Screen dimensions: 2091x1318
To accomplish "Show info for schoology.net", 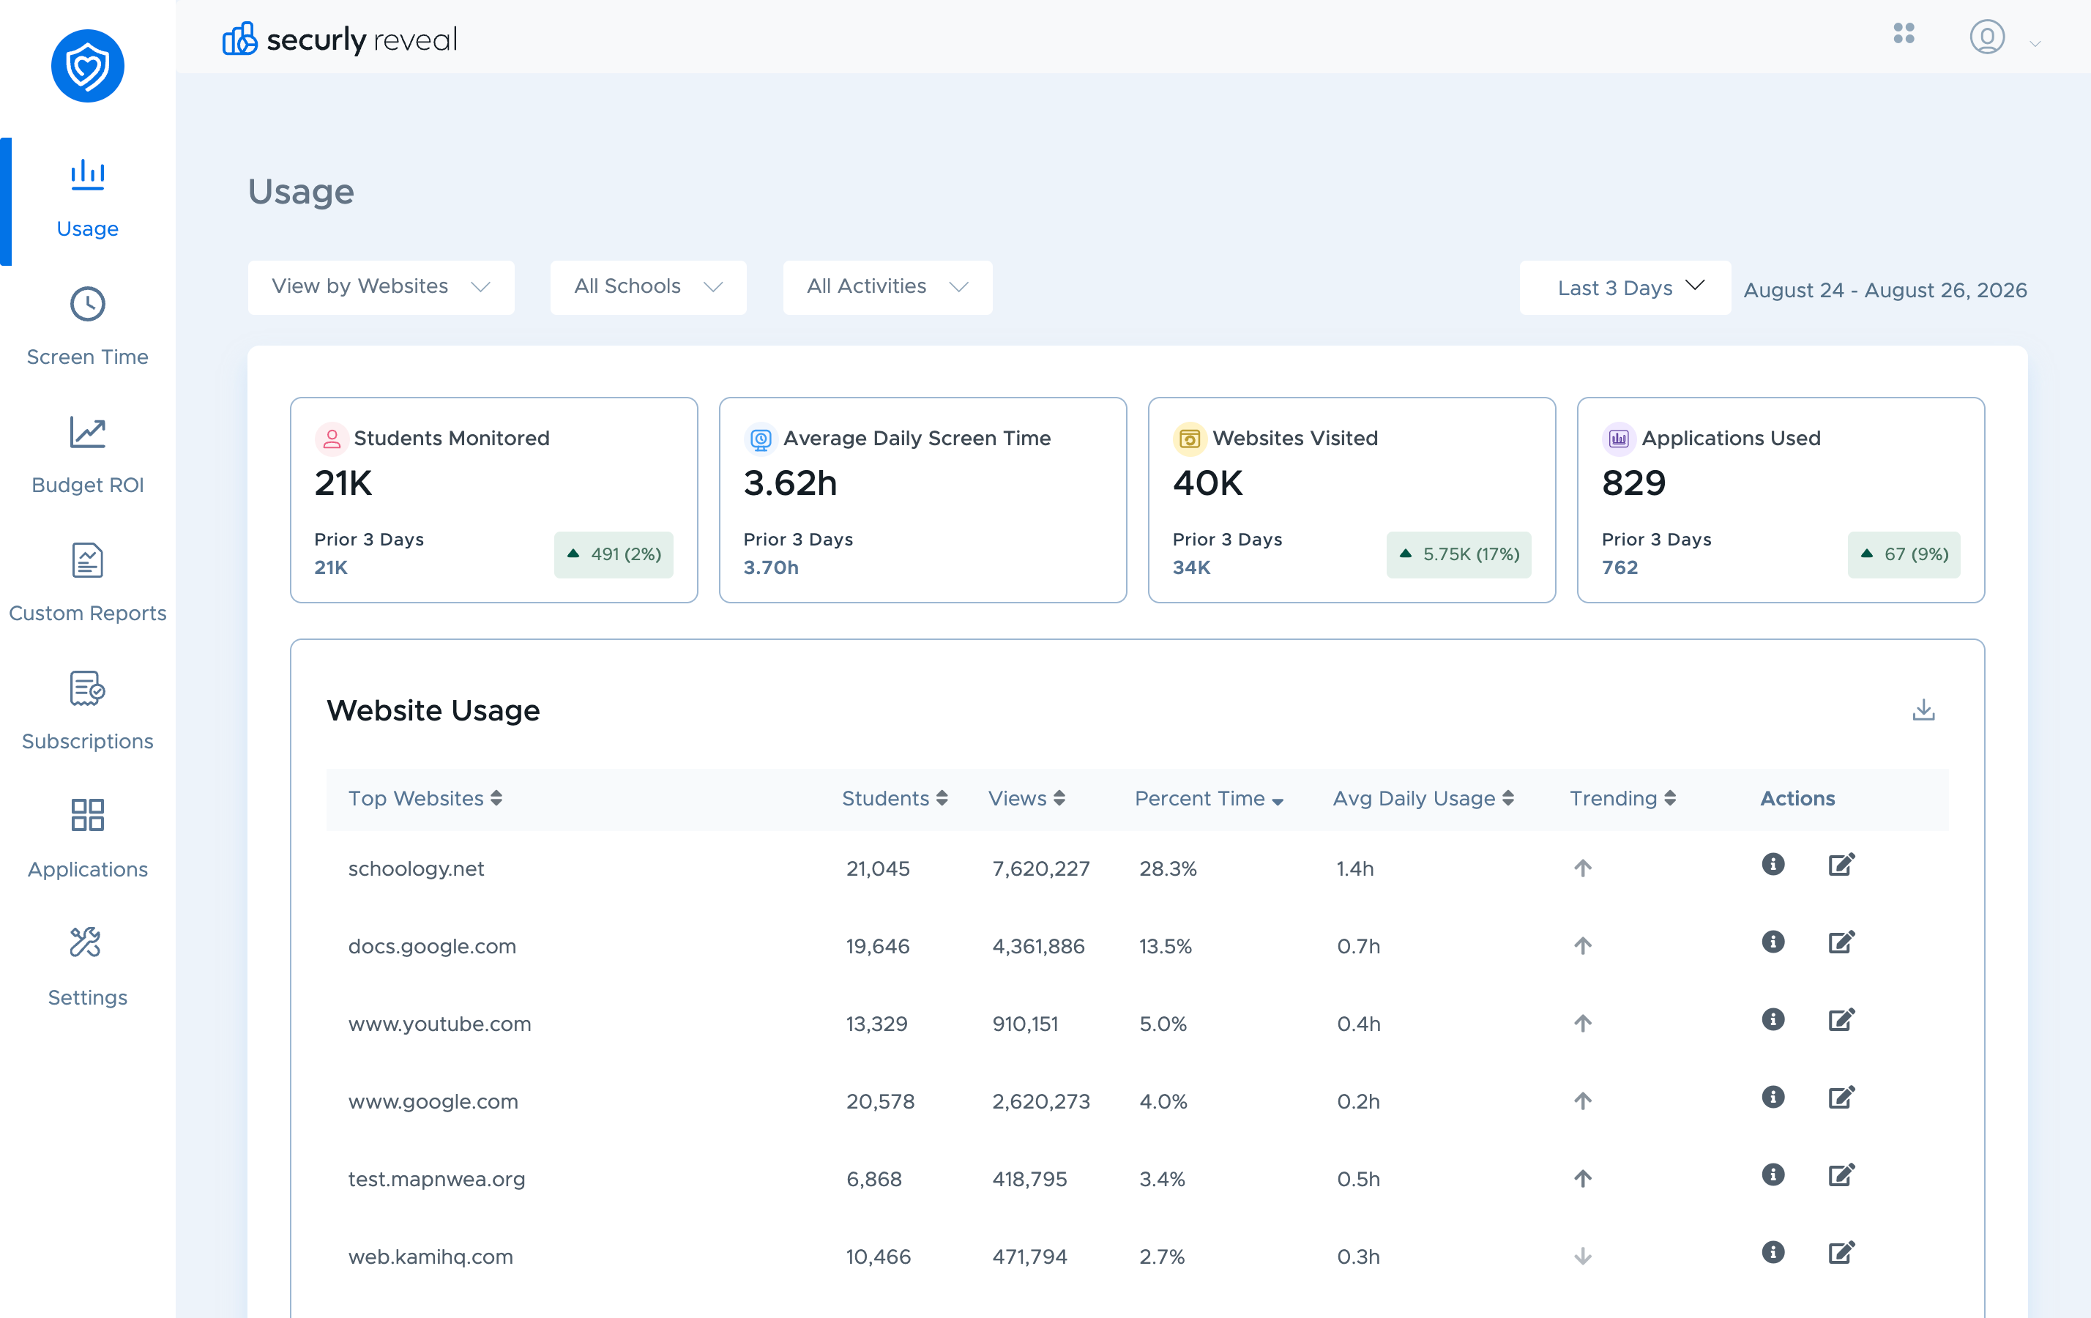I will click(1773, 864).
